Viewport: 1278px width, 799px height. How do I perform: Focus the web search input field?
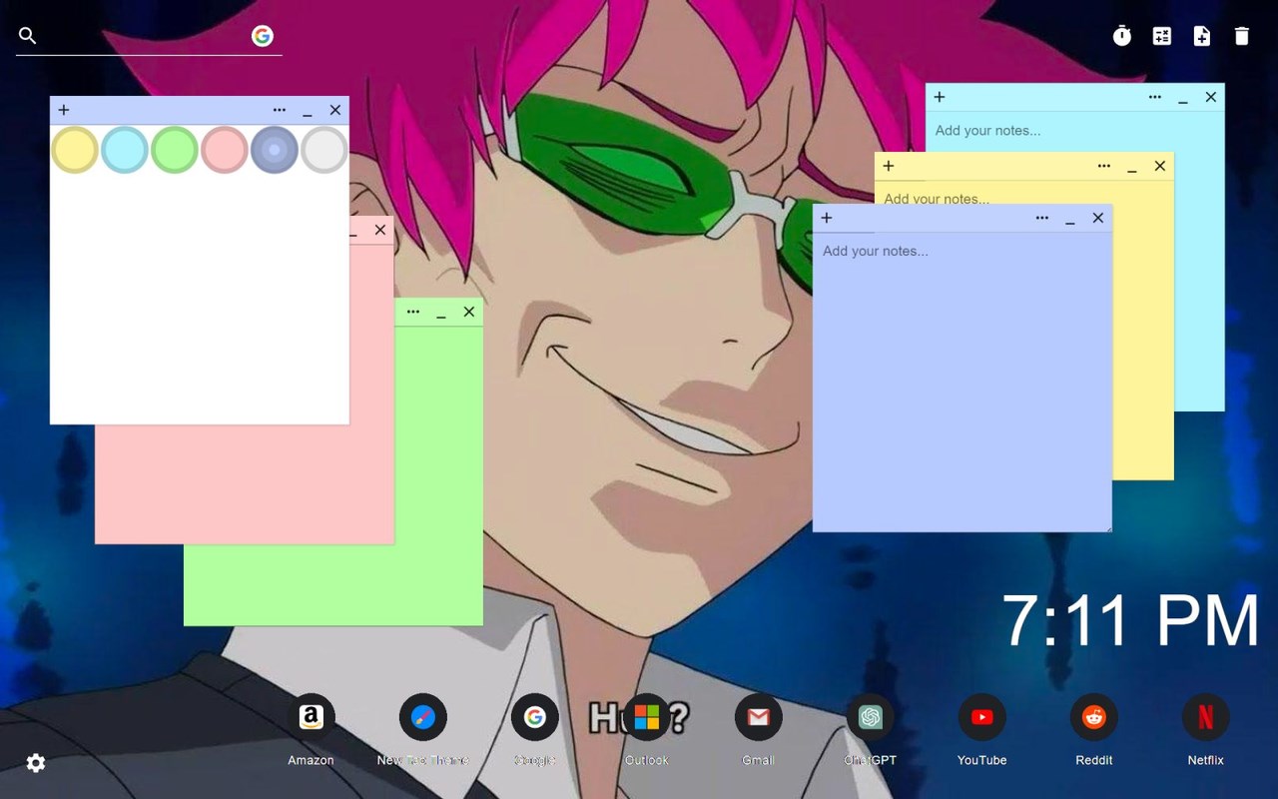click(x=145, y=36)
